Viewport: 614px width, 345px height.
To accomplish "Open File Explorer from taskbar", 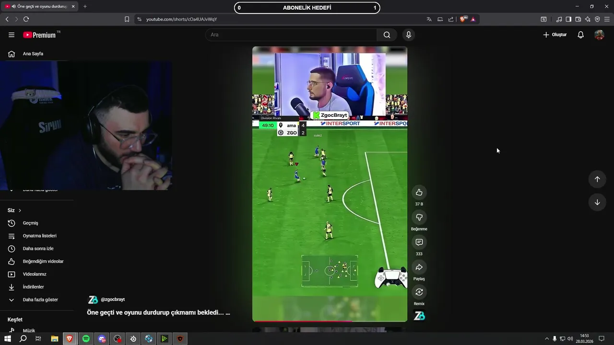I will click(x=54, y=339).
